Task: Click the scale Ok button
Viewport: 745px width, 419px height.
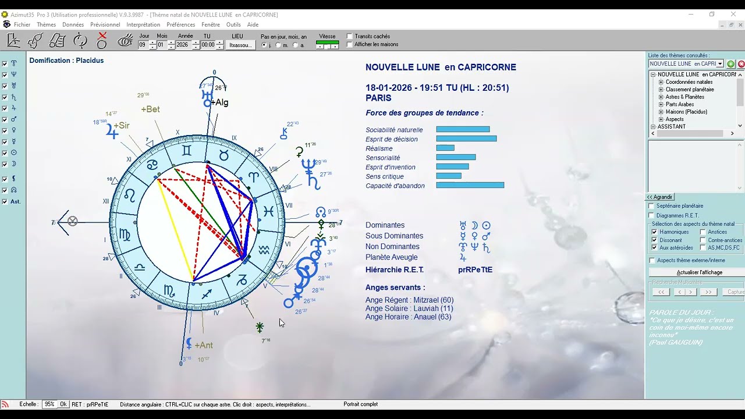Action: [63, 404]
